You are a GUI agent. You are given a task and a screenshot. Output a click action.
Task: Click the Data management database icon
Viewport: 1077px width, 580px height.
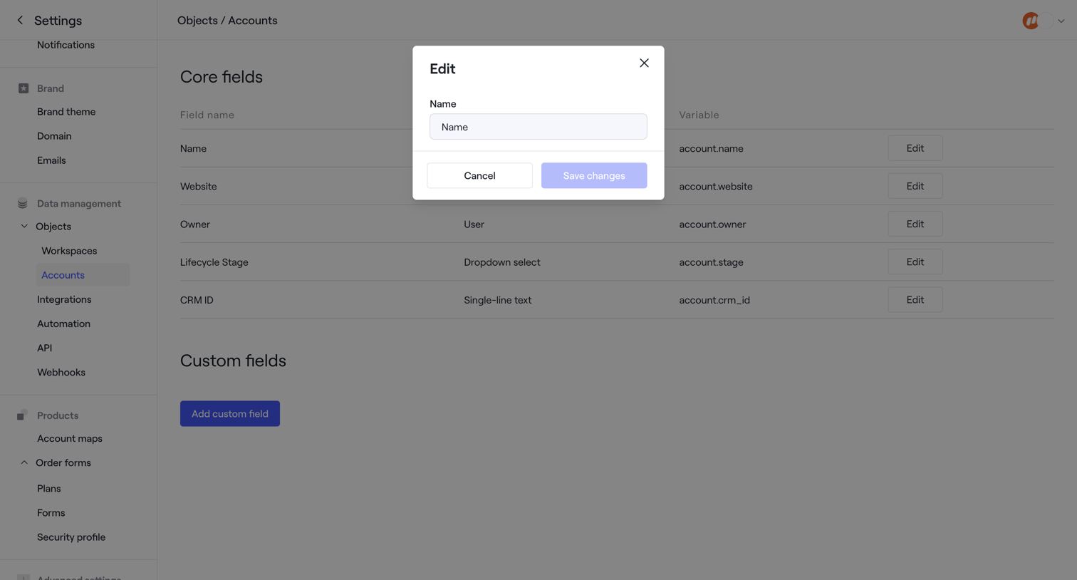tap(23, 203)
